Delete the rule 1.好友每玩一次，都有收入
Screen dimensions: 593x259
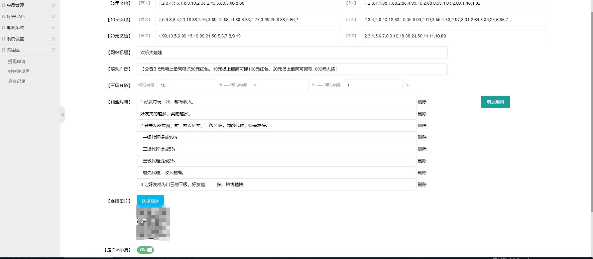tap(422, 102)
